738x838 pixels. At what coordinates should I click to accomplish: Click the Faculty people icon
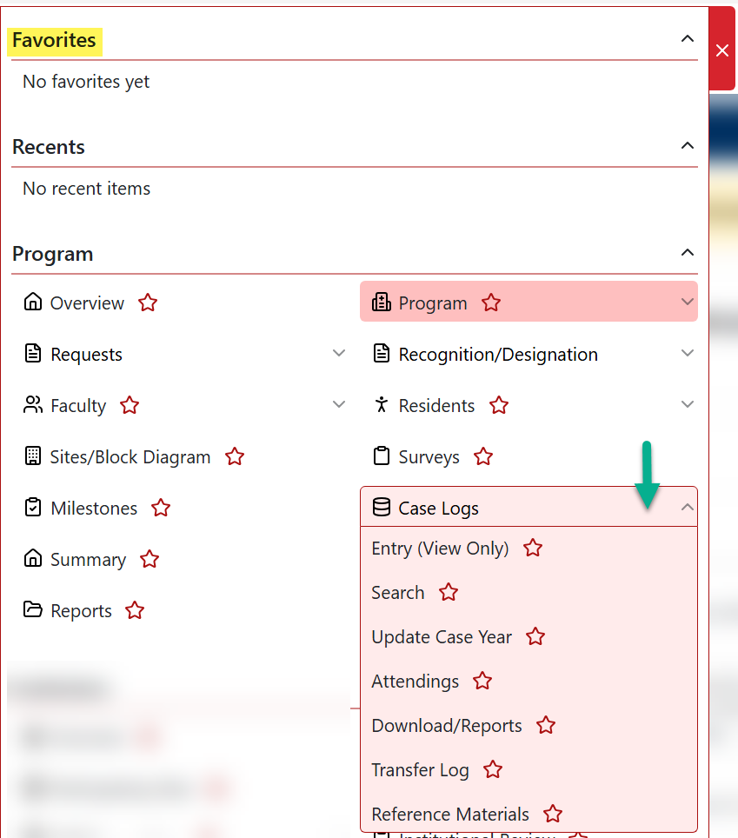click(33, 404)
